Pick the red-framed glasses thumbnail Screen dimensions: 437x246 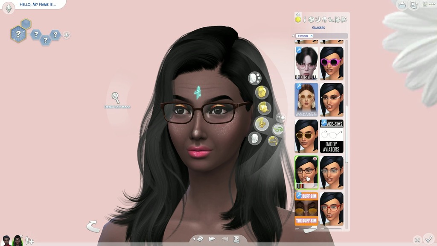click(x=332, y=208)
